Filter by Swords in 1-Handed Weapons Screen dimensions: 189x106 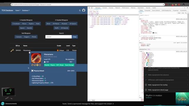pos(30,28)
